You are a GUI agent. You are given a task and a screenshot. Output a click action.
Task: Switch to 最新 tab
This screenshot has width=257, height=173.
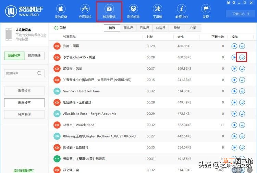pos(177,28)
